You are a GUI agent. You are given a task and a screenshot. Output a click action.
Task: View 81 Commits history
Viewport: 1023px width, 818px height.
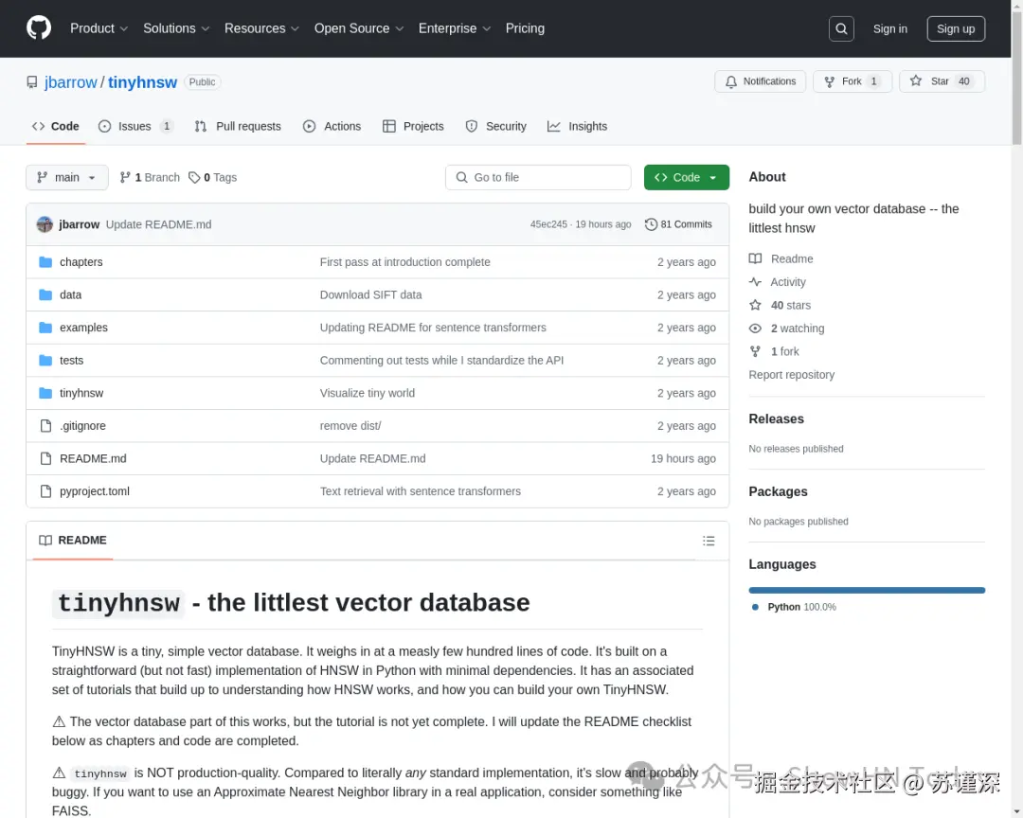(x=678, y=224)
